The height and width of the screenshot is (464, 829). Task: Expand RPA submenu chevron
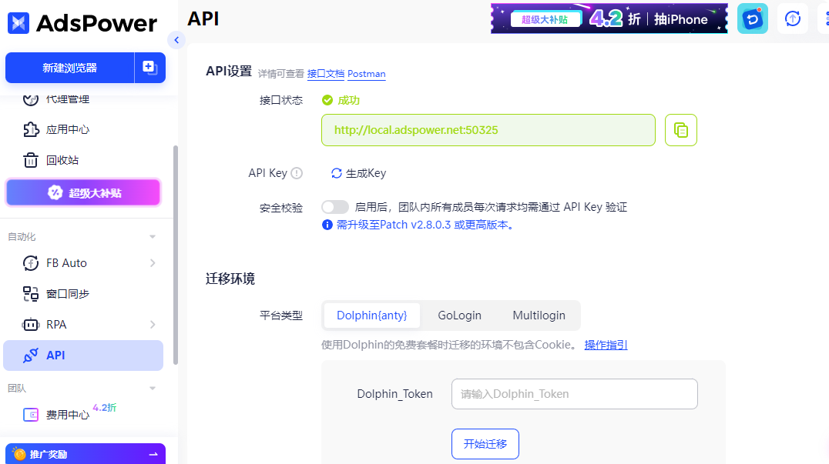153,325
